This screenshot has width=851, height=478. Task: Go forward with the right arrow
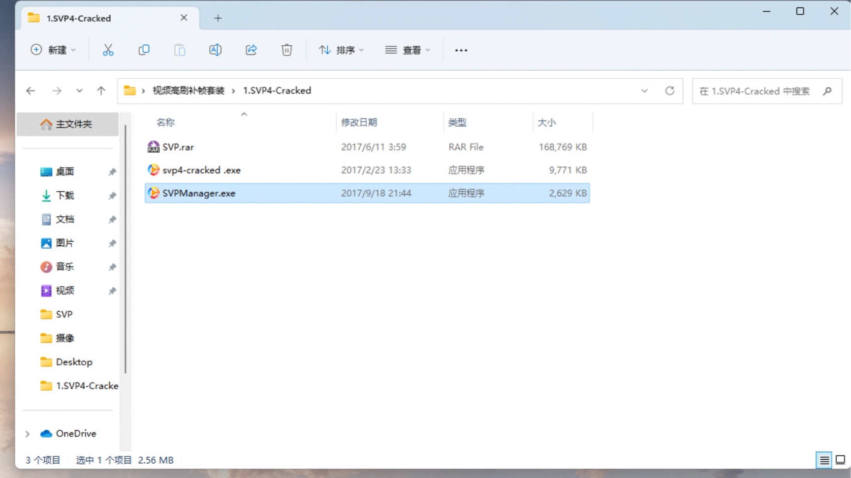[x=57, y=90]
